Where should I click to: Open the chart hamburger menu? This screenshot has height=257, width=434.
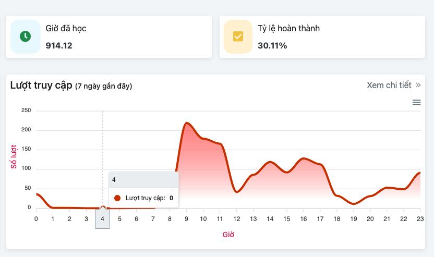(x=416, y=103)
